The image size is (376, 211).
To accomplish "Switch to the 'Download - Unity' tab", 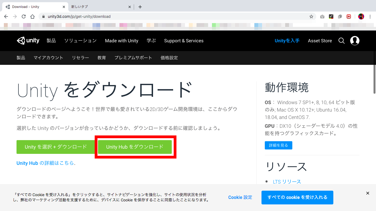I will pyautogui.click(x=35, y=7).
